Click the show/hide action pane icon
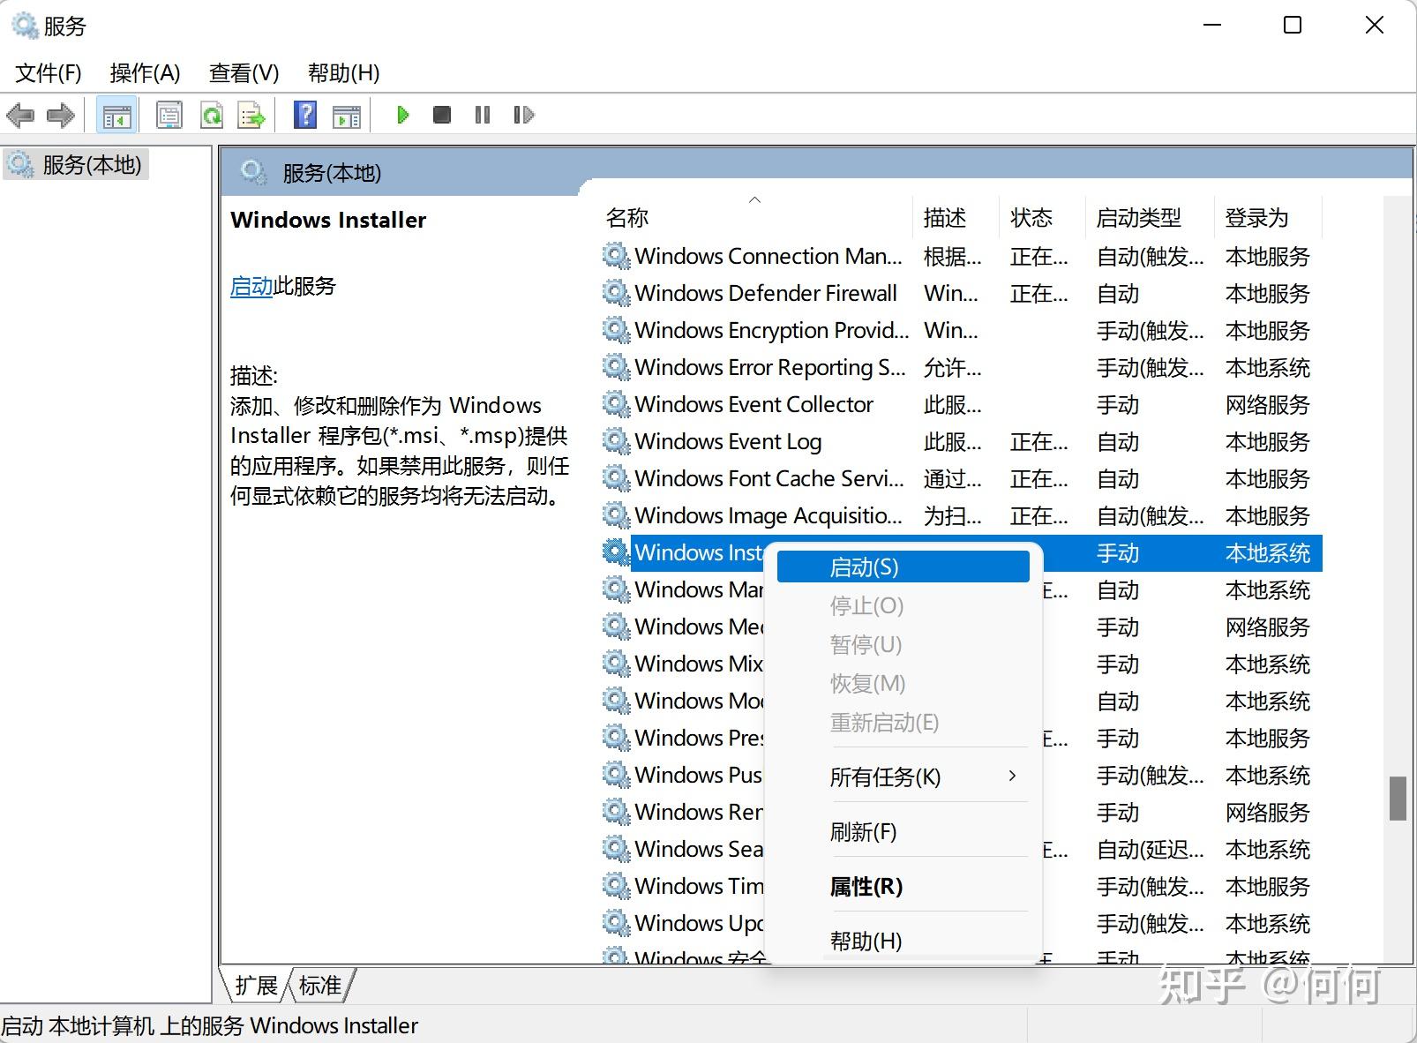The height and width of the screenshot is (1043, 1417). [x=346, y=116]
